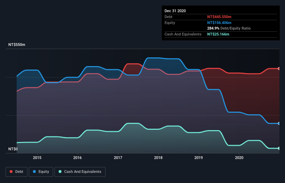Toggle the Cash And Equivalents legend button
This screenshot has width=285, height=183.
[x=80, y=172]
